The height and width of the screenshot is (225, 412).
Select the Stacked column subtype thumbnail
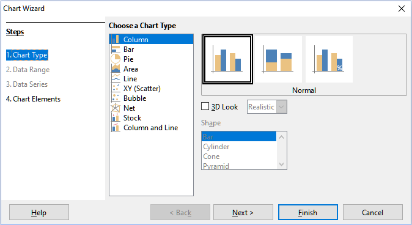pos(278,59)
